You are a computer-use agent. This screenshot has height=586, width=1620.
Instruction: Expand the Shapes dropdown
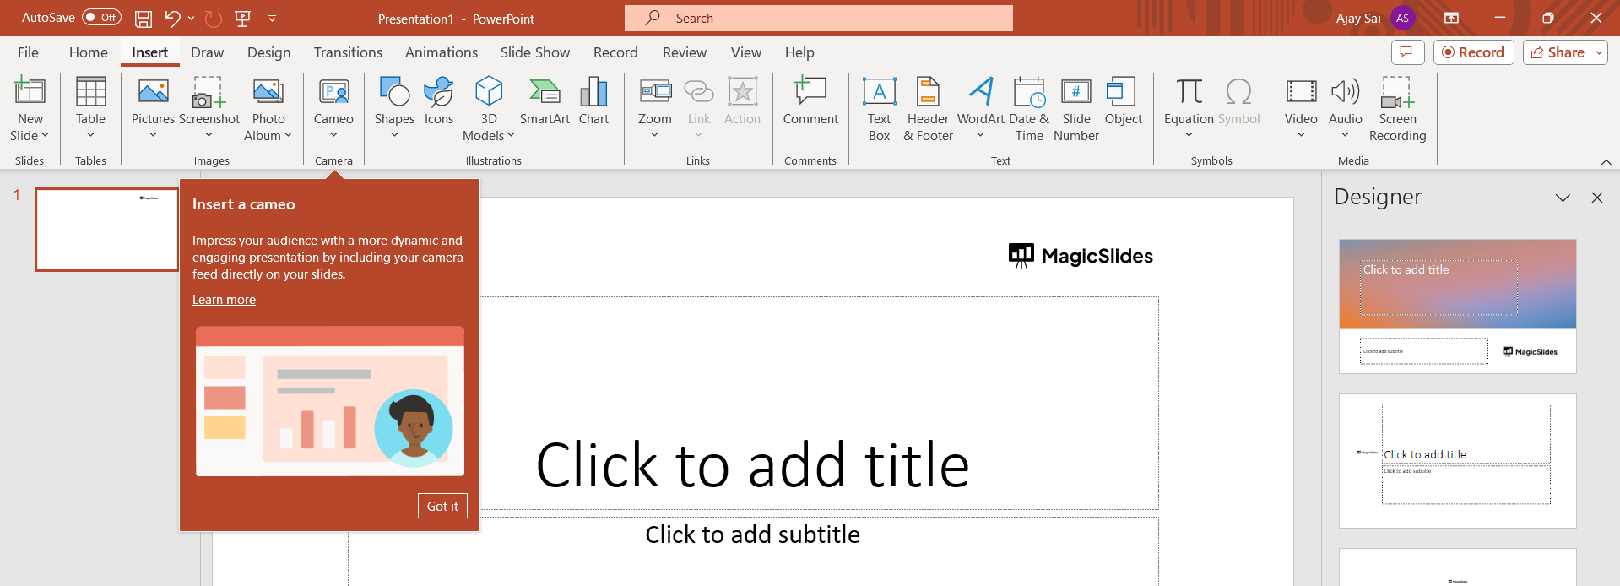pyautogui.click(x=394, y=135)
